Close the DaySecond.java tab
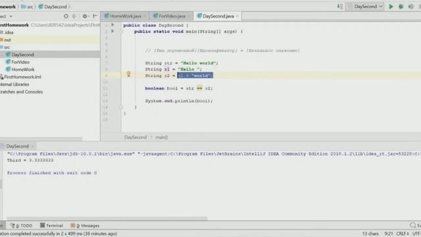Viewport: 421px width, 237px height. 237,16
